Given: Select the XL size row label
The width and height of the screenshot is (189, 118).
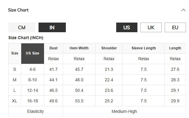Looking at the screenshot, I should click(x=15, y=101).
